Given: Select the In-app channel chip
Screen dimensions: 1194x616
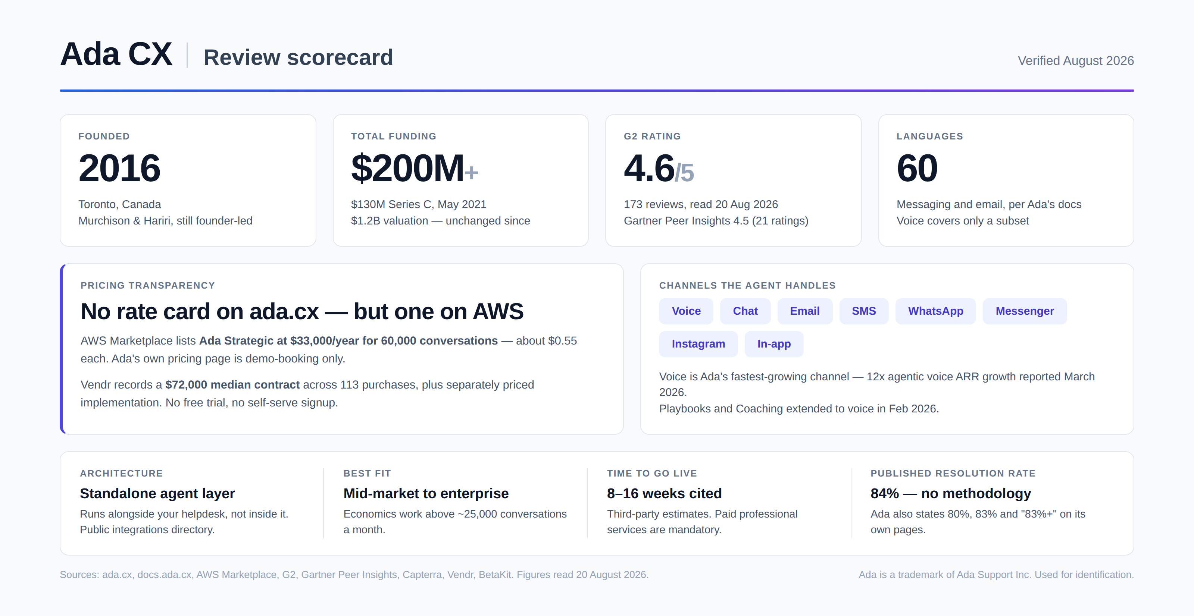Looking at the screenshot, I should [773, 344].
